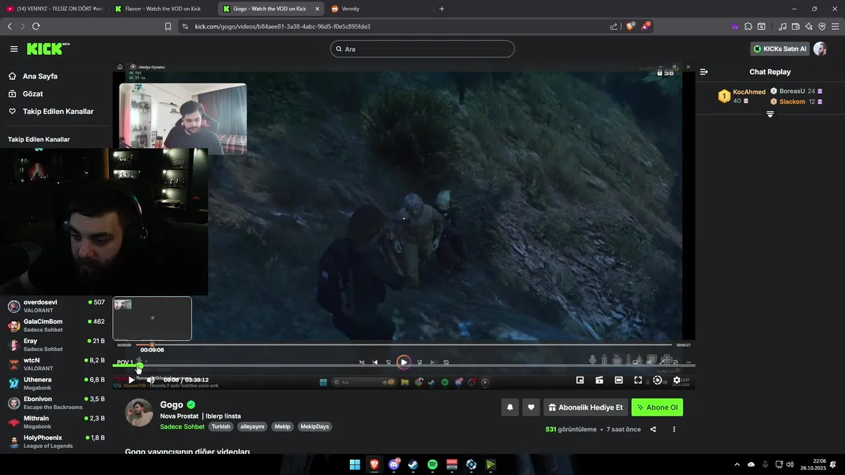This screenshot has height=475, width=845.
Task: Open overdosevl channel in the sidebar
Action: [x=56, y=306]
